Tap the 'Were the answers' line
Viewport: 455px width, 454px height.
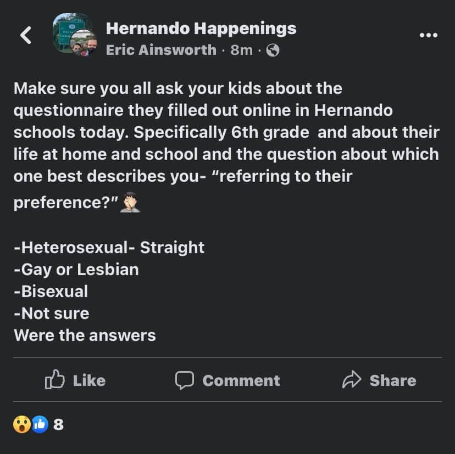[85, 335]
